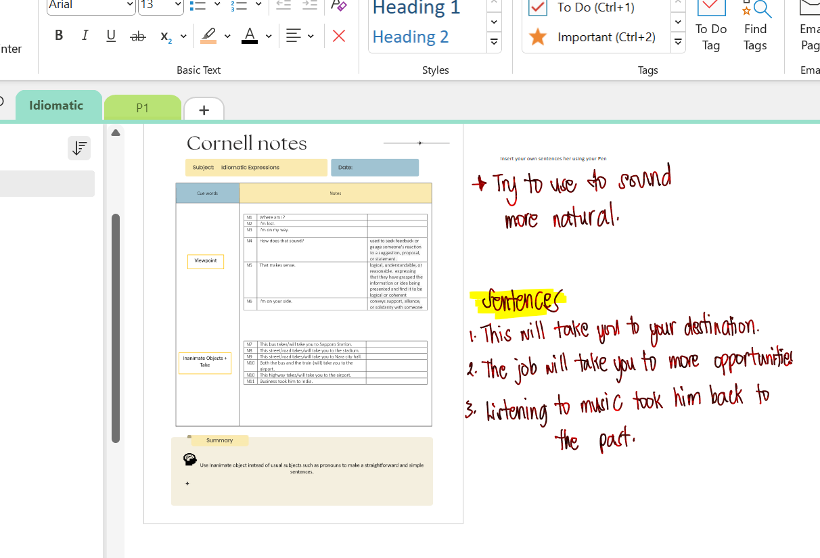Open Find Tags
This screenshot has width=820, height=558.
coord(755,27)
